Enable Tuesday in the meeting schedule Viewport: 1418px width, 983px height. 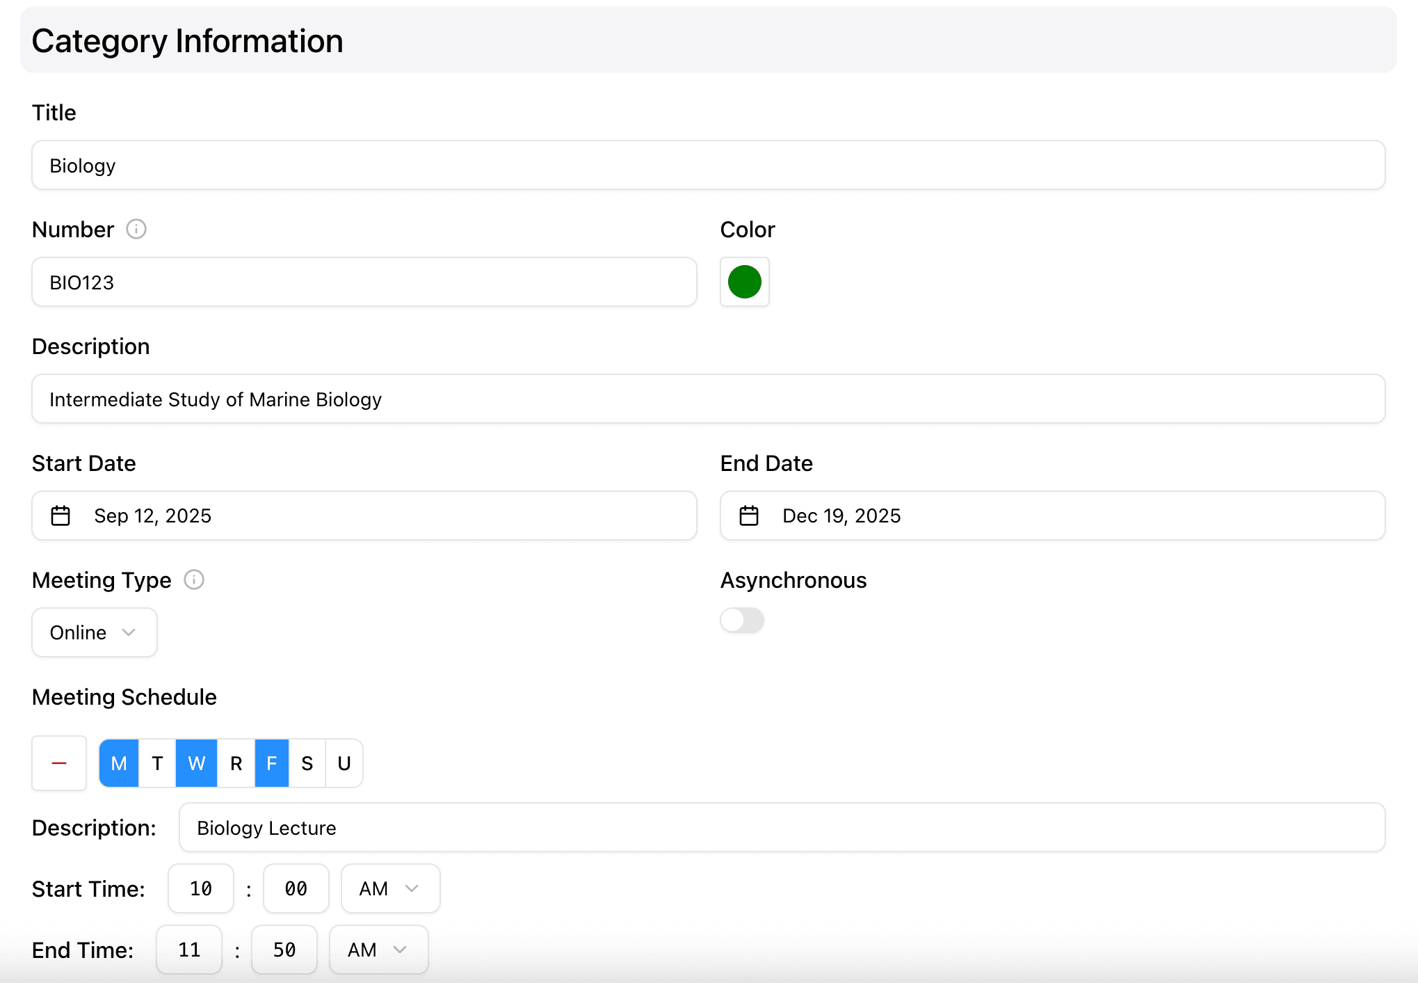coord(158,763)
